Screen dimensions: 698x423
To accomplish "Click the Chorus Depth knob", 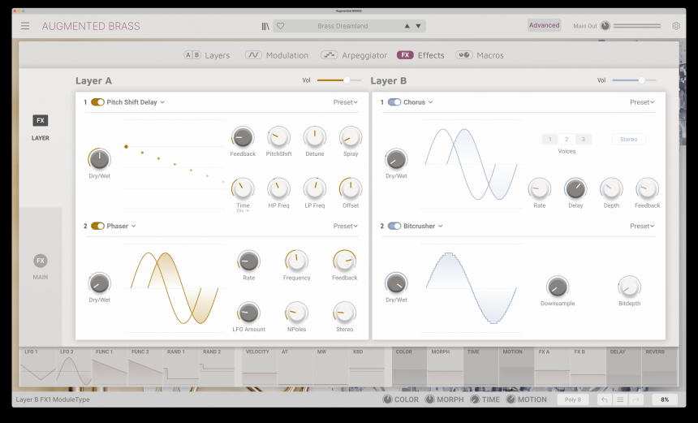I will pos(611,189).
